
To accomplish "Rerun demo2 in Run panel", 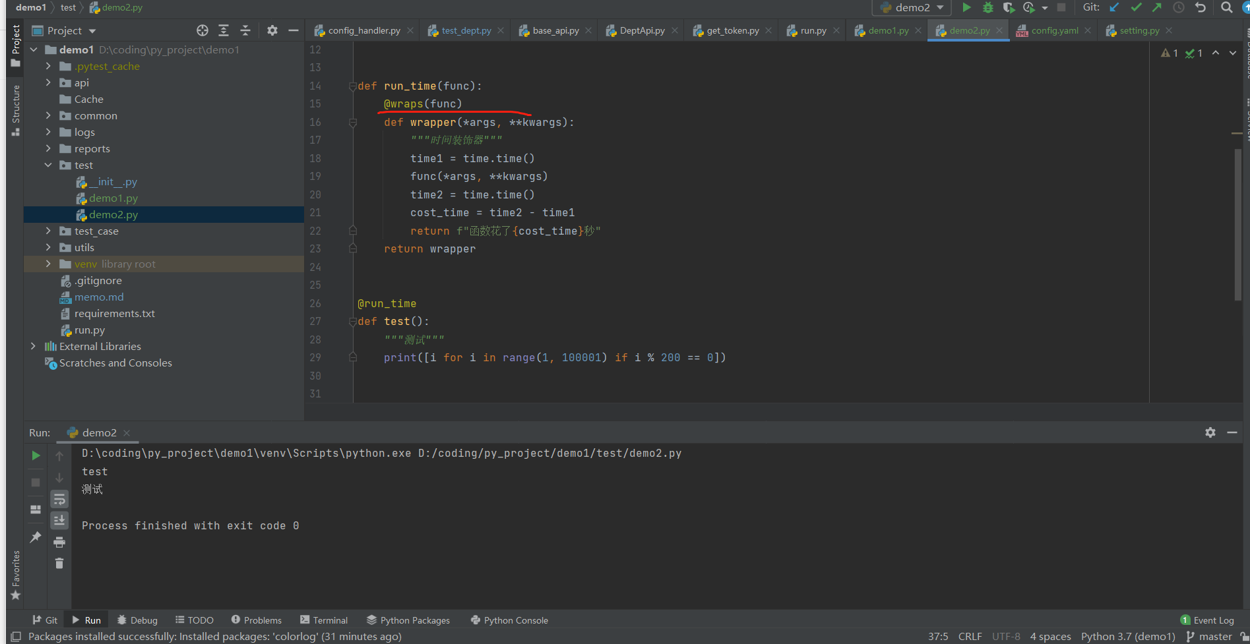I will click(x=36, y=455).
